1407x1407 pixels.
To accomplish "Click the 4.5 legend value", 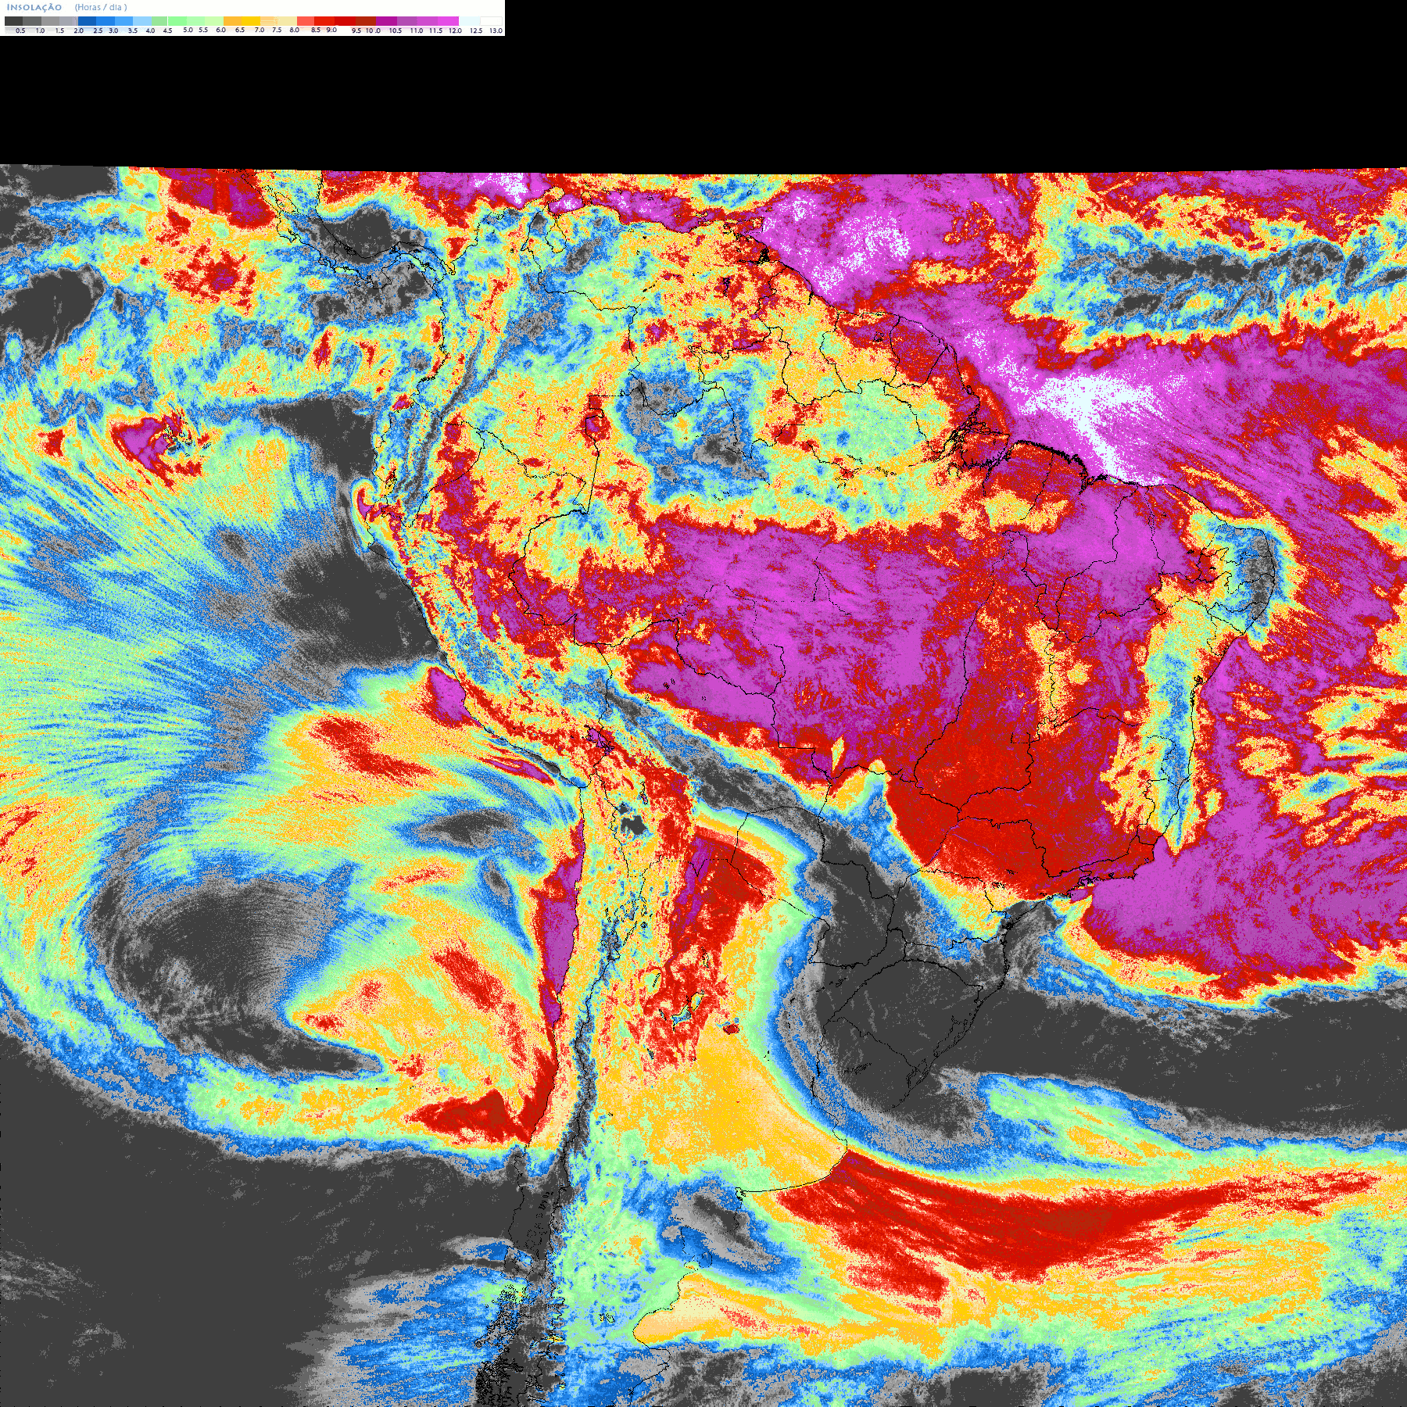I will point(167,30).
